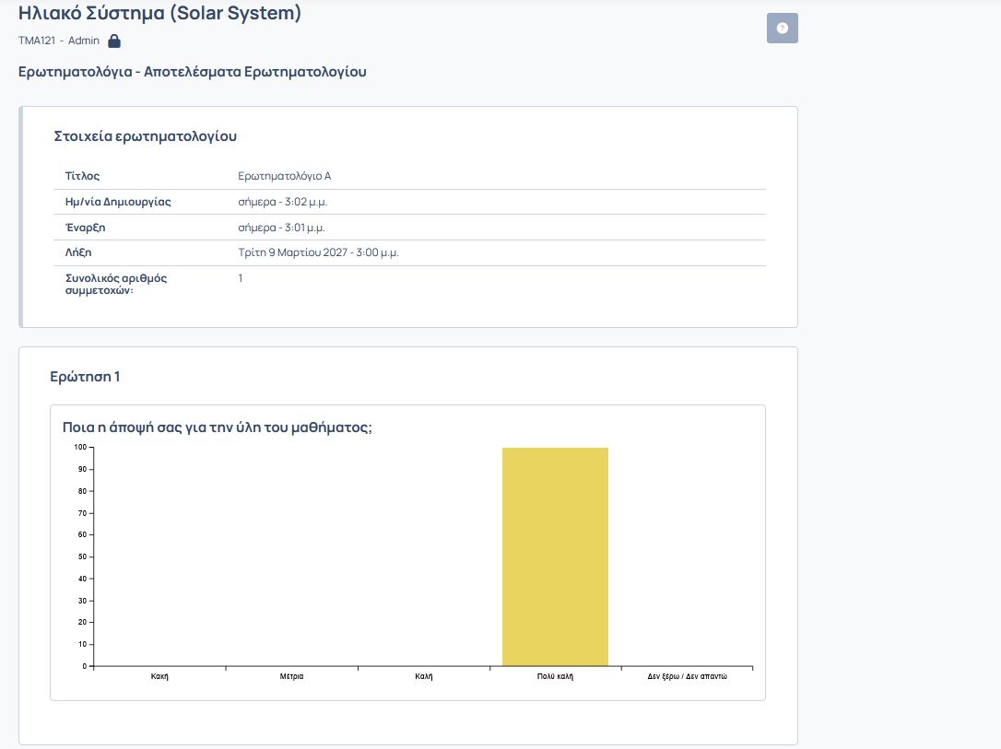
Task: Click the total participants value 1
Action: pos(241,278)
